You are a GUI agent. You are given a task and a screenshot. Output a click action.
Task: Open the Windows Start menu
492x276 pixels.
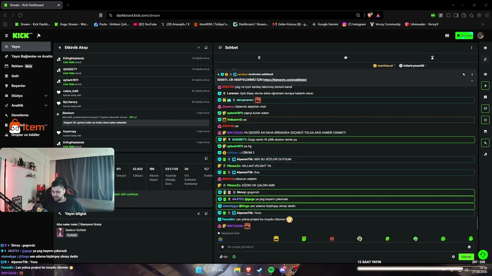click(199, 270)
